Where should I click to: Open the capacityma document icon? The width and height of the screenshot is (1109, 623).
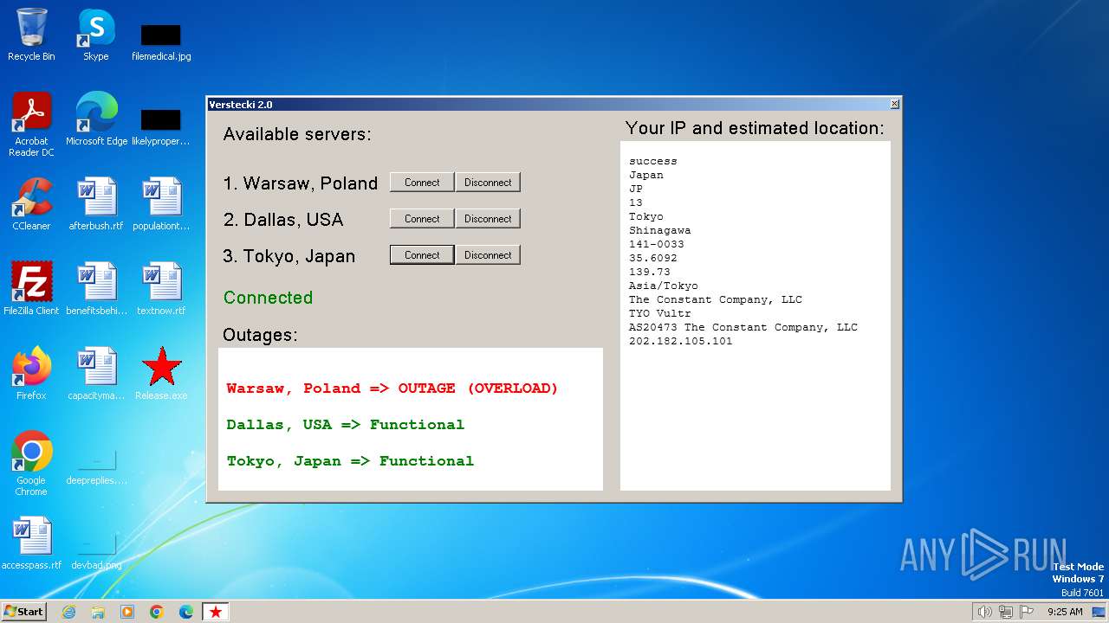coord(96,374)
